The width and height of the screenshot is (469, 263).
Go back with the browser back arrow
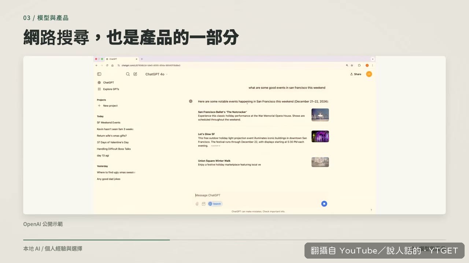point(97,65)
